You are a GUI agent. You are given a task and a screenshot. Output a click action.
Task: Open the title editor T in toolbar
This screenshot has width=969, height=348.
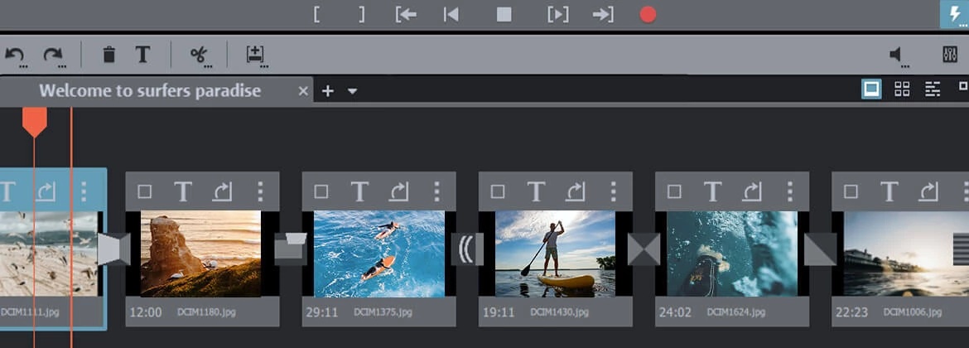(142, 56)
